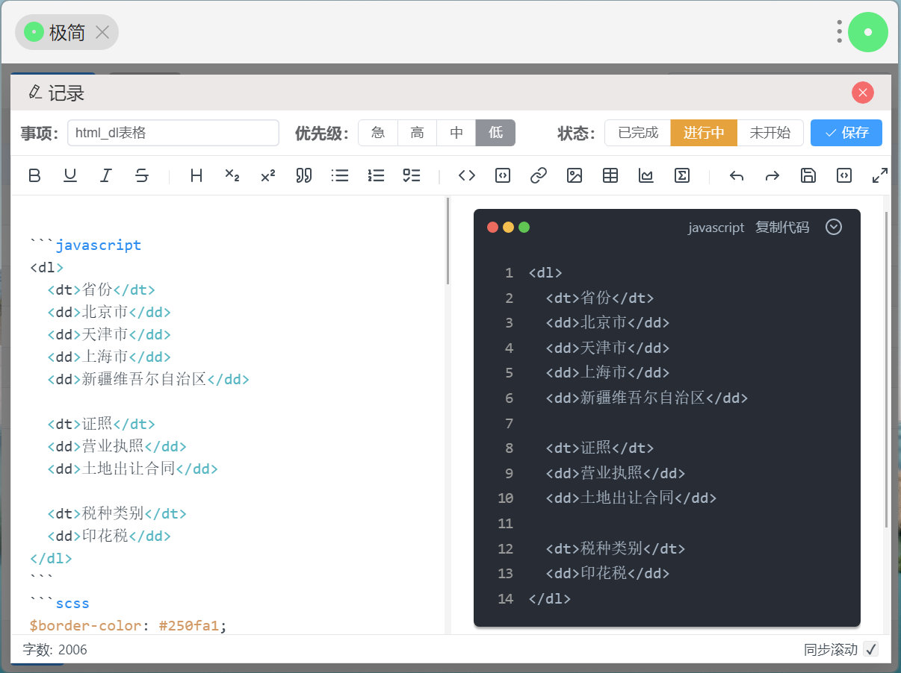901x673 pixels.
Task: Click the 字数: 2006 word count
Action: click(55, 650)
